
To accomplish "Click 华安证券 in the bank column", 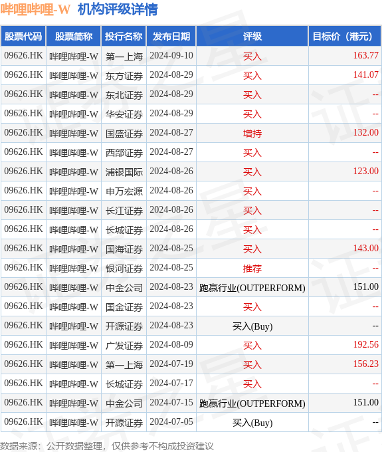I will point(124,114).
